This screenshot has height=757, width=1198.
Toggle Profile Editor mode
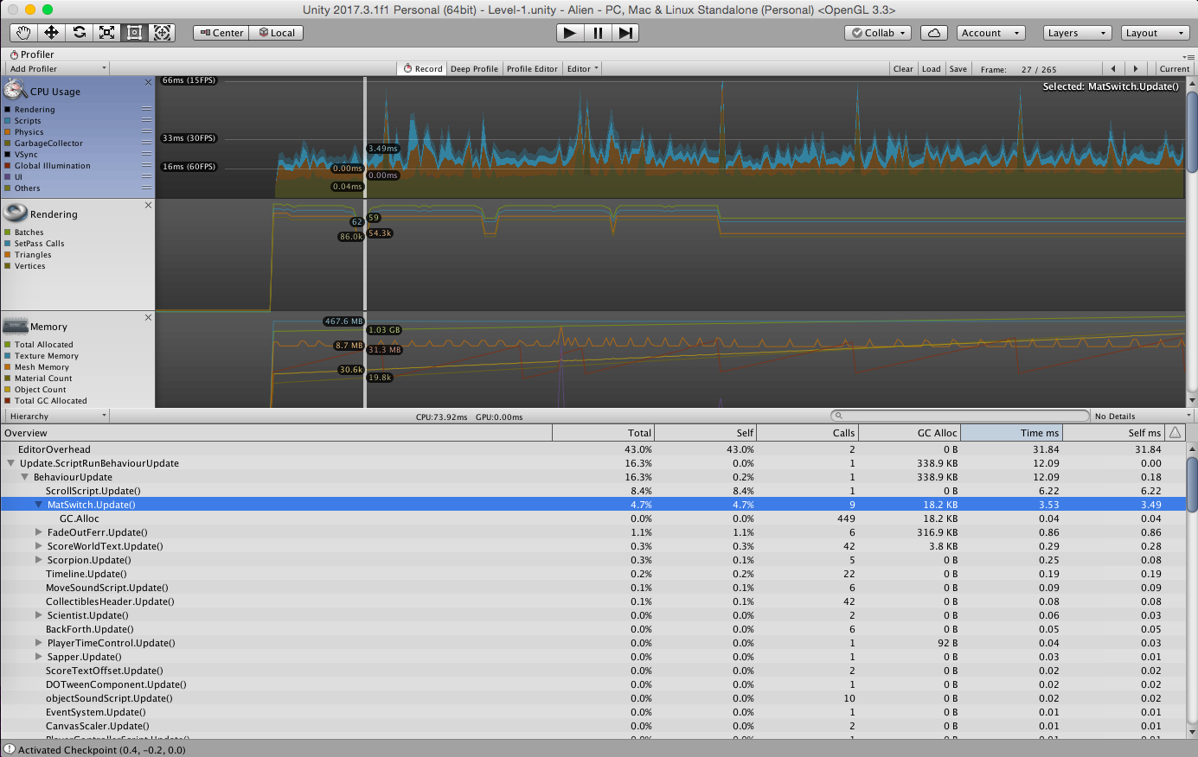tap(532, 68)
